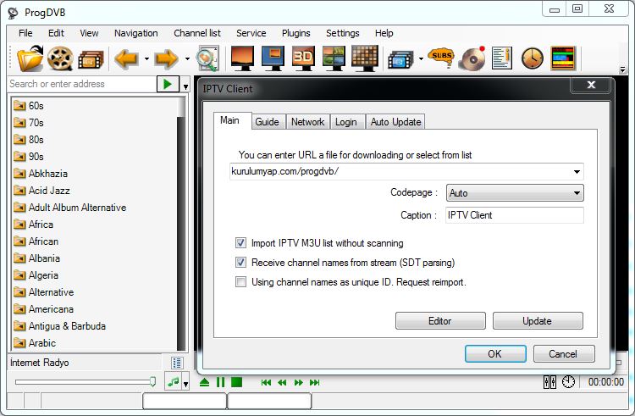Toggle the 3D display mode icon

click(x=303, y=58)
